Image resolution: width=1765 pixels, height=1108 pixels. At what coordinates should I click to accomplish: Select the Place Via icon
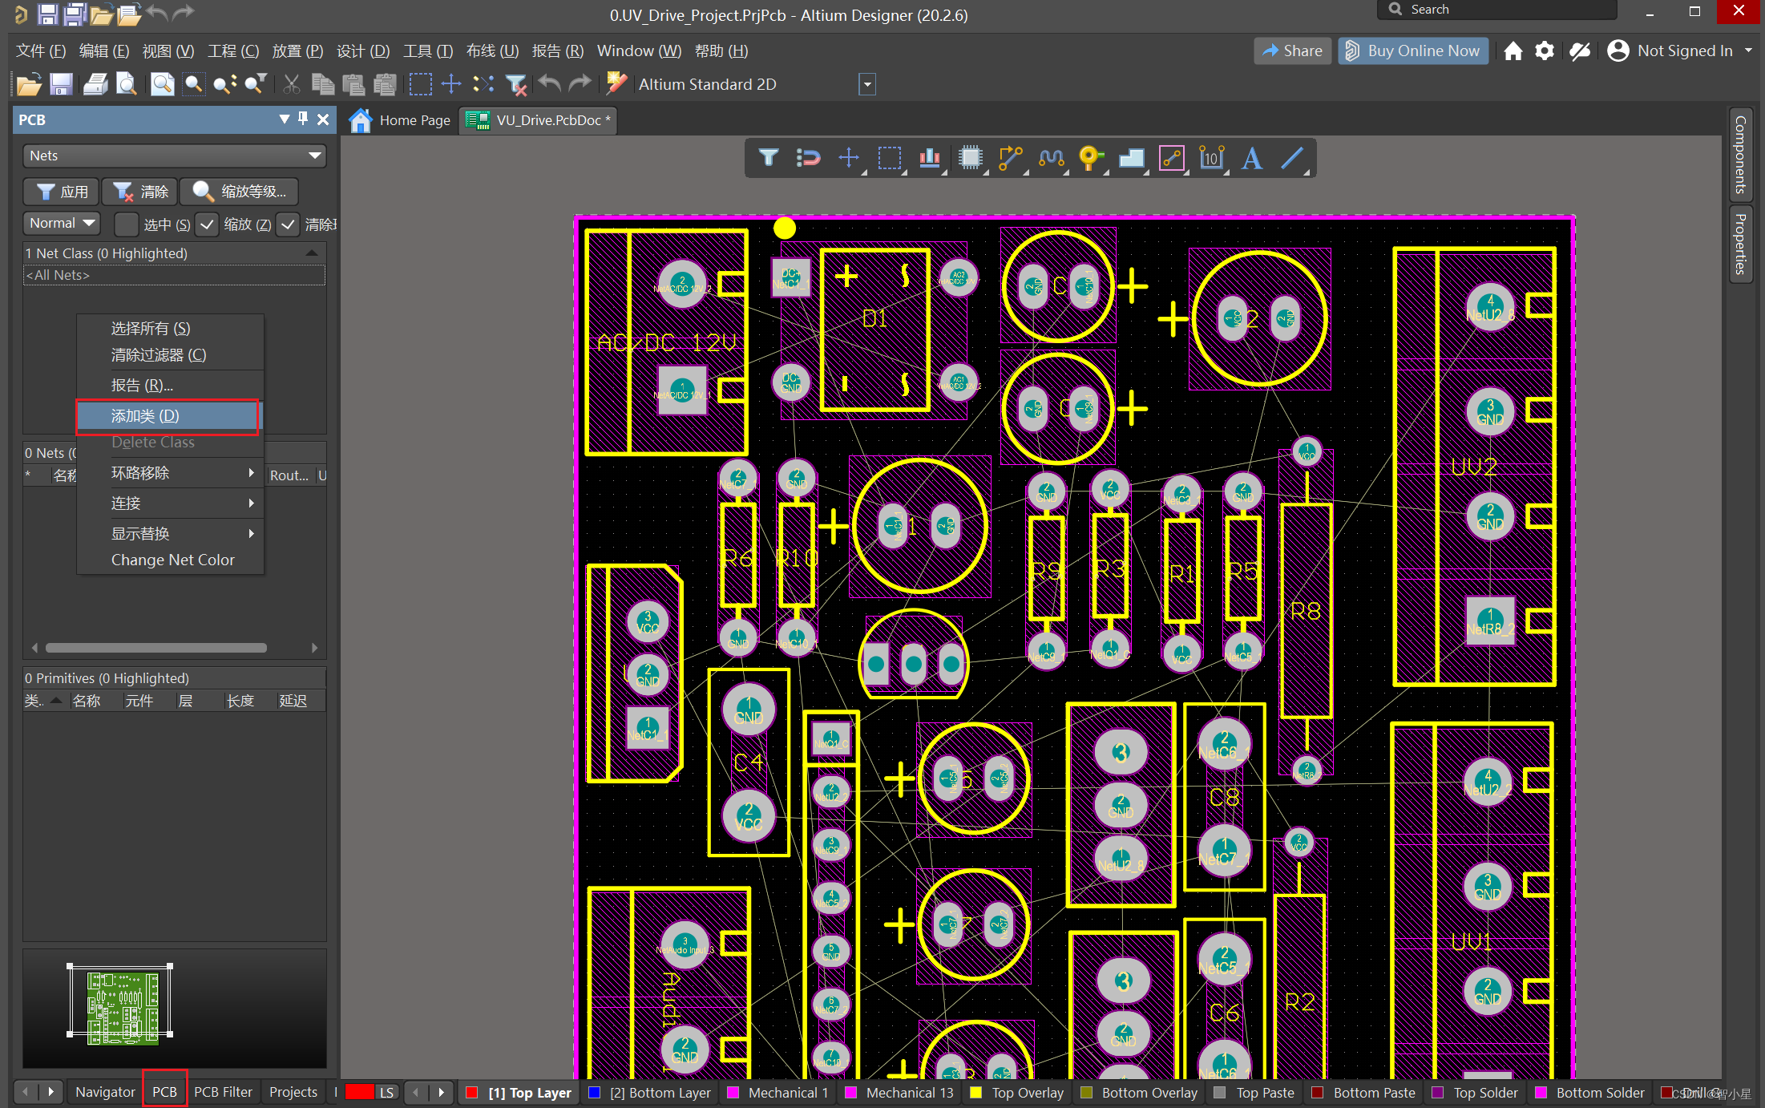[1089, 158]
